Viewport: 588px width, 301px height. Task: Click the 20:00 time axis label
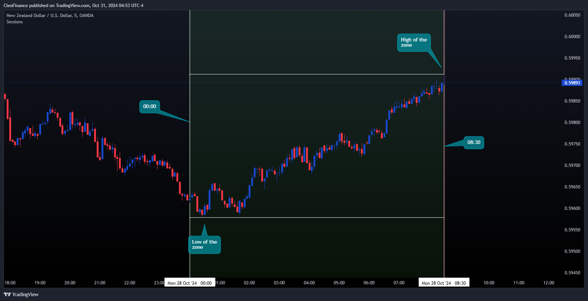tap(70, 283)
